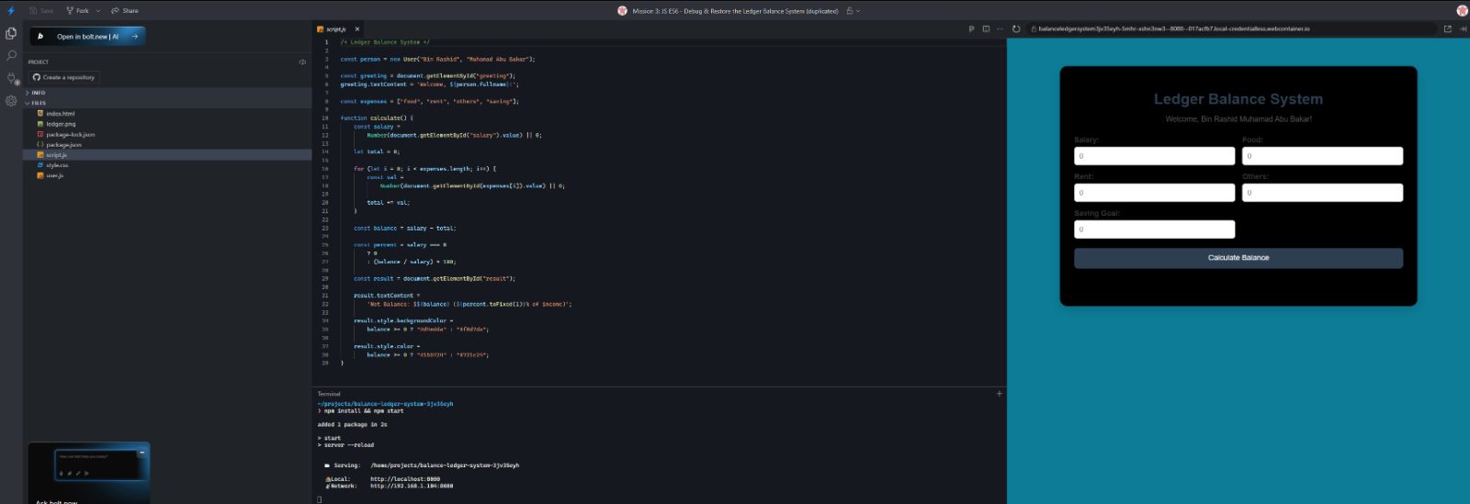Click 'npm install && npm start' terminal line

point(364,411)
